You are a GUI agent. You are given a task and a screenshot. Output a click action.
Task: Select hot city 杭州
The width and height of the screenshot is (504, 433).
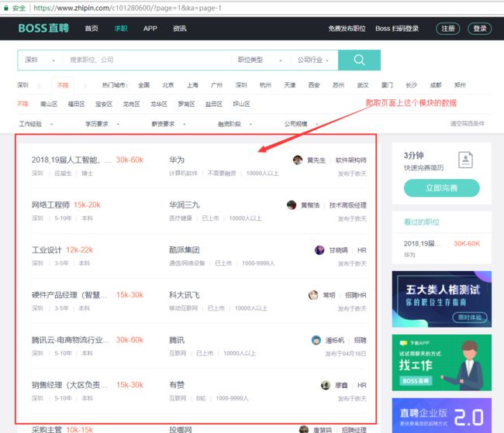tap(265, 85)
